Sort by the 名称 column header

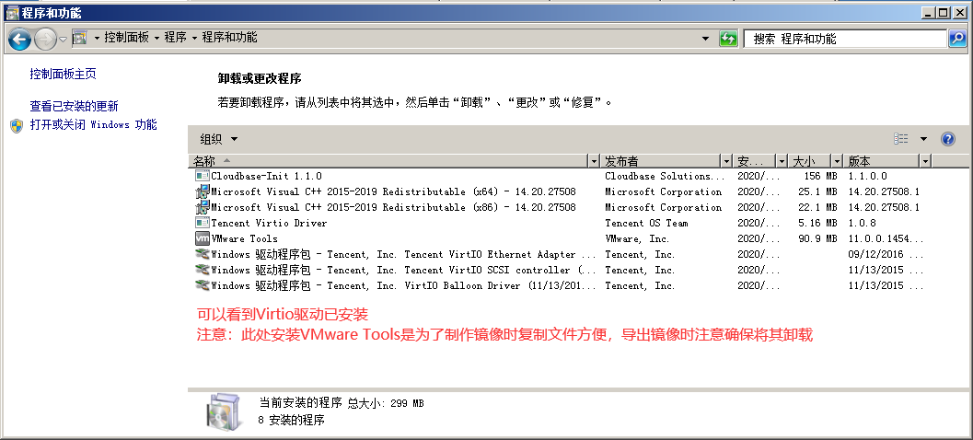pos(389,161)
